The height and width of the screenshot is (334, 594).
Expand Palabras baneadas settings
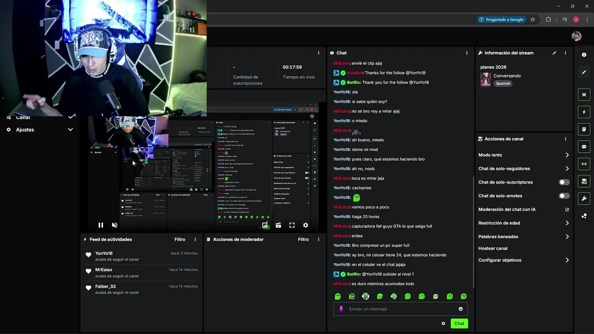click(x=567, y=237)
